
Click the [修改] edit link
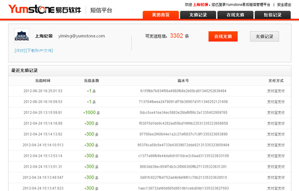pos(20,51)
